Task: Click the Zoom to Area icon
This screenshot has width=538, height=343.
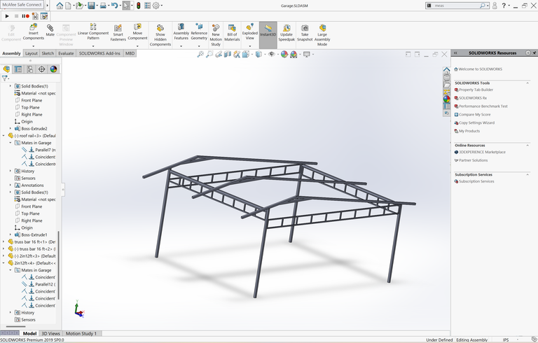Action: pyautogui.click(x=209, y=54)
